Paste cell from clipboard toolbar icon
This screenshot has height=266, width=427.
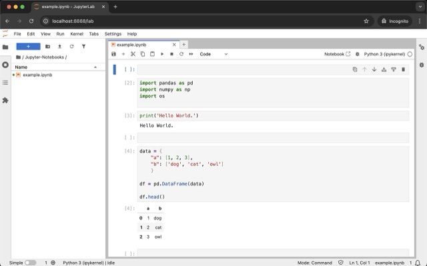tap(153, 54)
